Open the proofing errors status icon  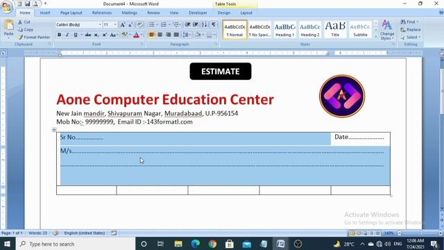tap(55, 233)
